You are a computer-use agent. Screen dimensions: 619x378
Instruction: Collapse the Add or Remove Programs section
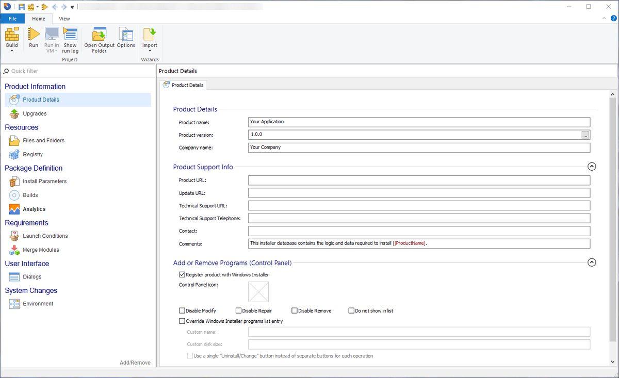click(x=592, y=262)
